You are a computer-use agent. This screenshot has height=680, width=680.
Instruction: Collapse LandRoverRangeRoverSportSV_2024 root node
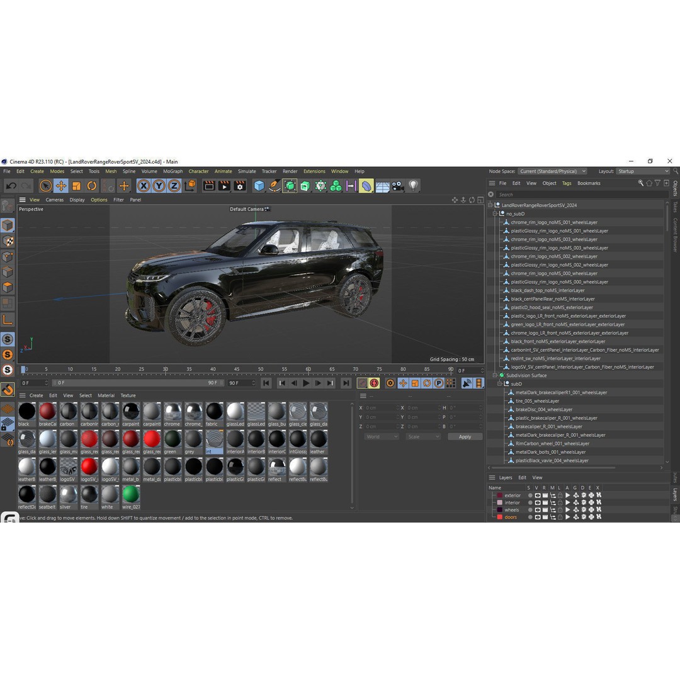[x=490, y=205]
